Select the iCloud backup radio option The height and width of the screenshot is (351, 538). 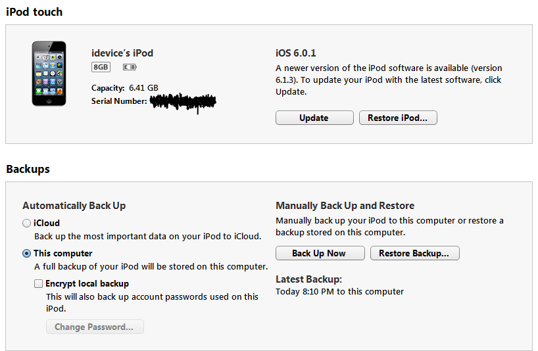pyautogui.click(x=26, y=223)
